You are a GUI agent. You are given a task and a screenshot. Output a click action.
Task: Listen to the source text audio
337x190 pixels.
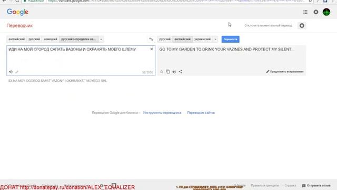11,72
